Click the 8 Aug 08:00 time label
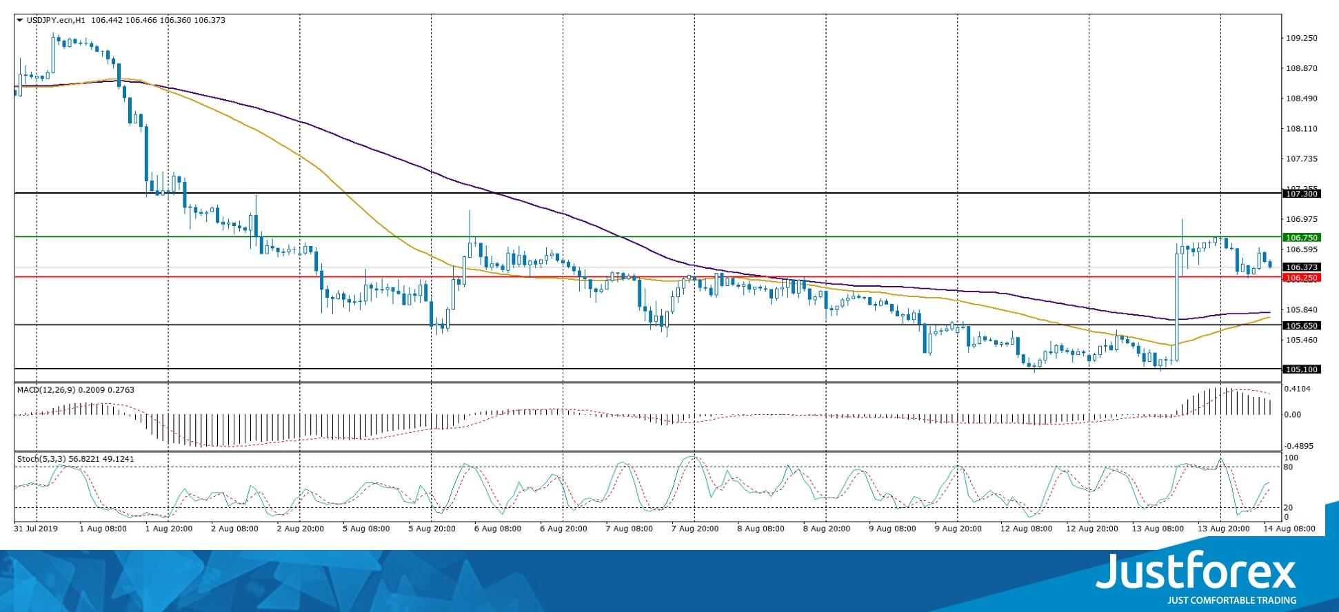 click(x=761, y=529)
